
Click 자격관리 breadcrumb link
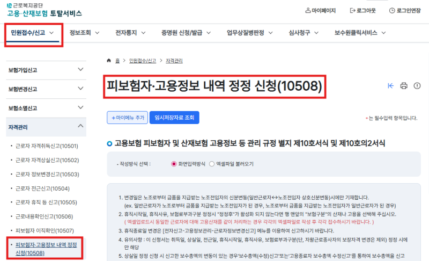point(174,61)
